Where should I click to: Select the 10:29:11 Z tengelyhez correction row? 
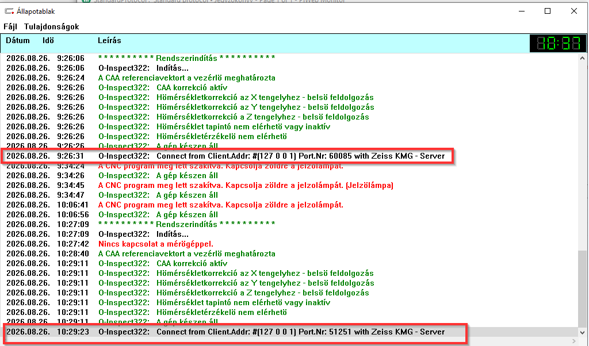[289, 293]
